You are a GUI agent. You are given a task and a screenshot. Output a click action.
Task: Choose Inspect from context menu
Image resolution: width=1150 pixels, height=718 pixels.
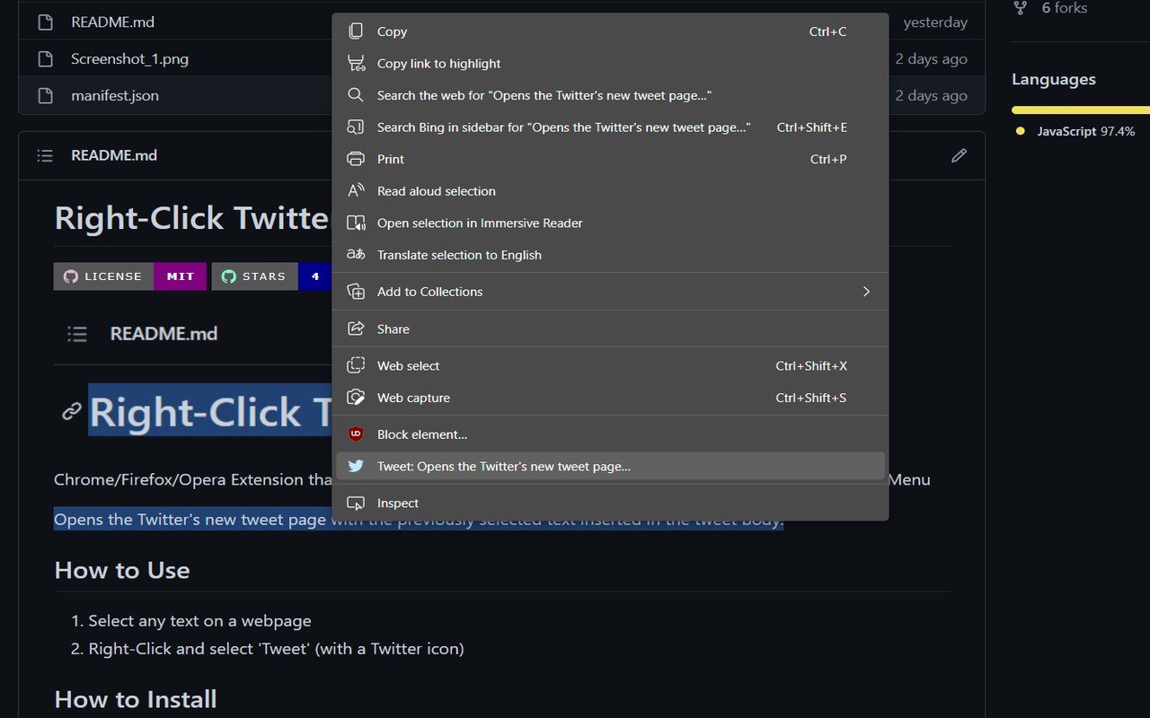610,503
